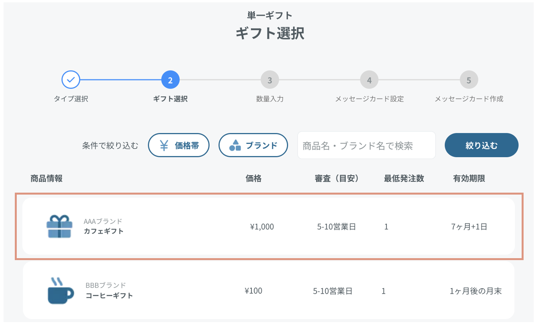Select step 5 メッセージカード作成 circle

469,80
